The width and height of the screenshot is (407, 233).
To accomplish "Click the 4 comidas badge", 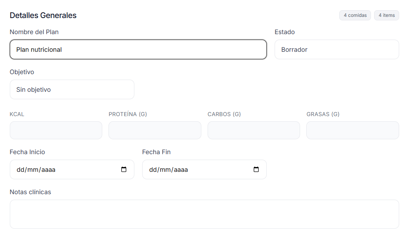I will 355,15.
